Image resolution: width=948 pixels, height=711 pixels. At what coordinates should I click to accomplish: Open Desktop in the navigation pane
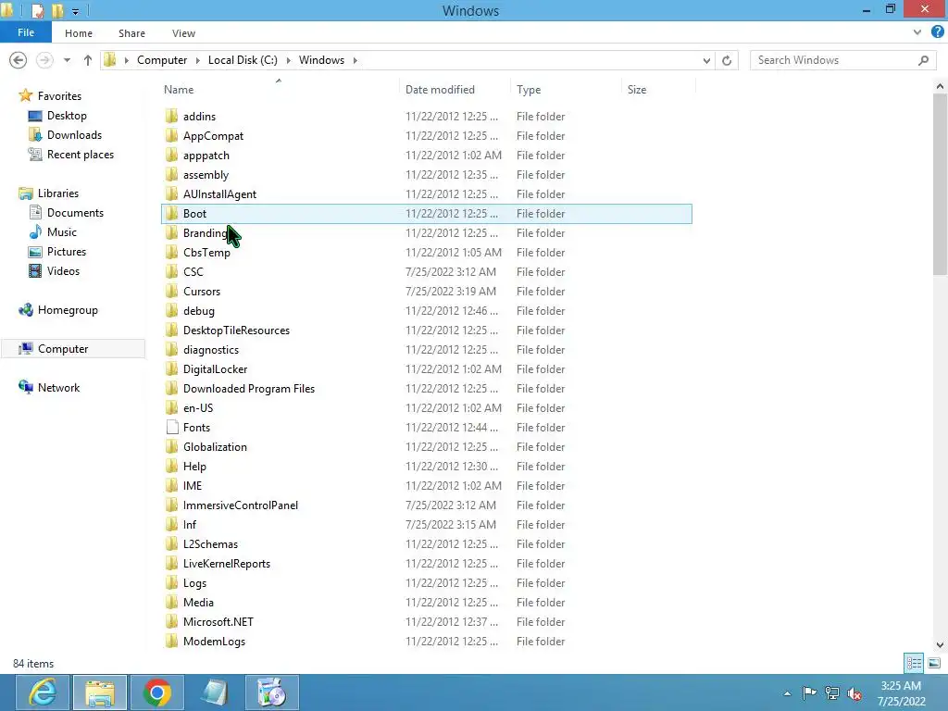point(67,116)
